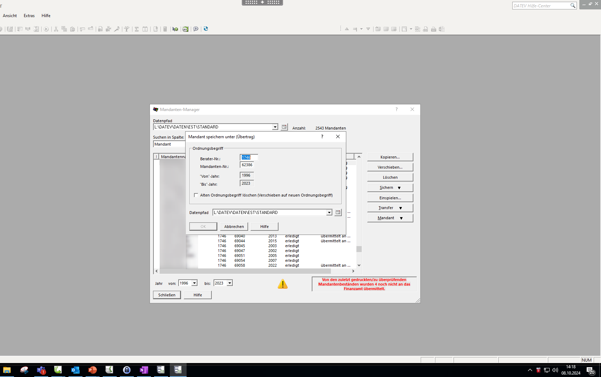Click browse icon next to dialog Datenpfad
Screen dimensions: 601x377
pyautogui.click(x=338, y=212)
